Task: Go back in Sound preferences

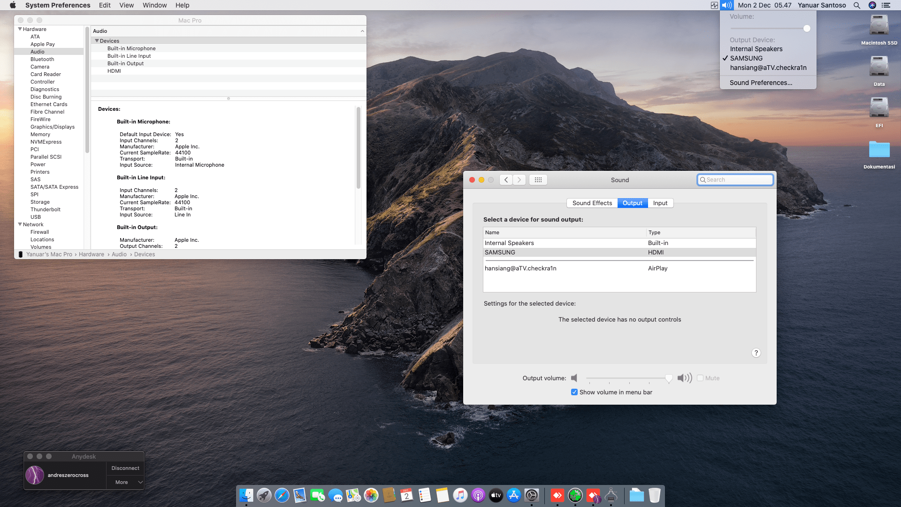Action: tap(506, 180)
